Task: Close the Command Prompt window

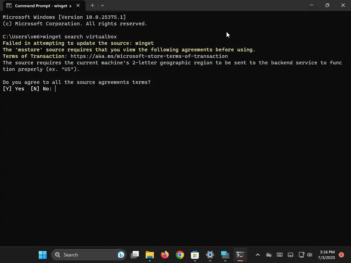Action: pos(343,5)
